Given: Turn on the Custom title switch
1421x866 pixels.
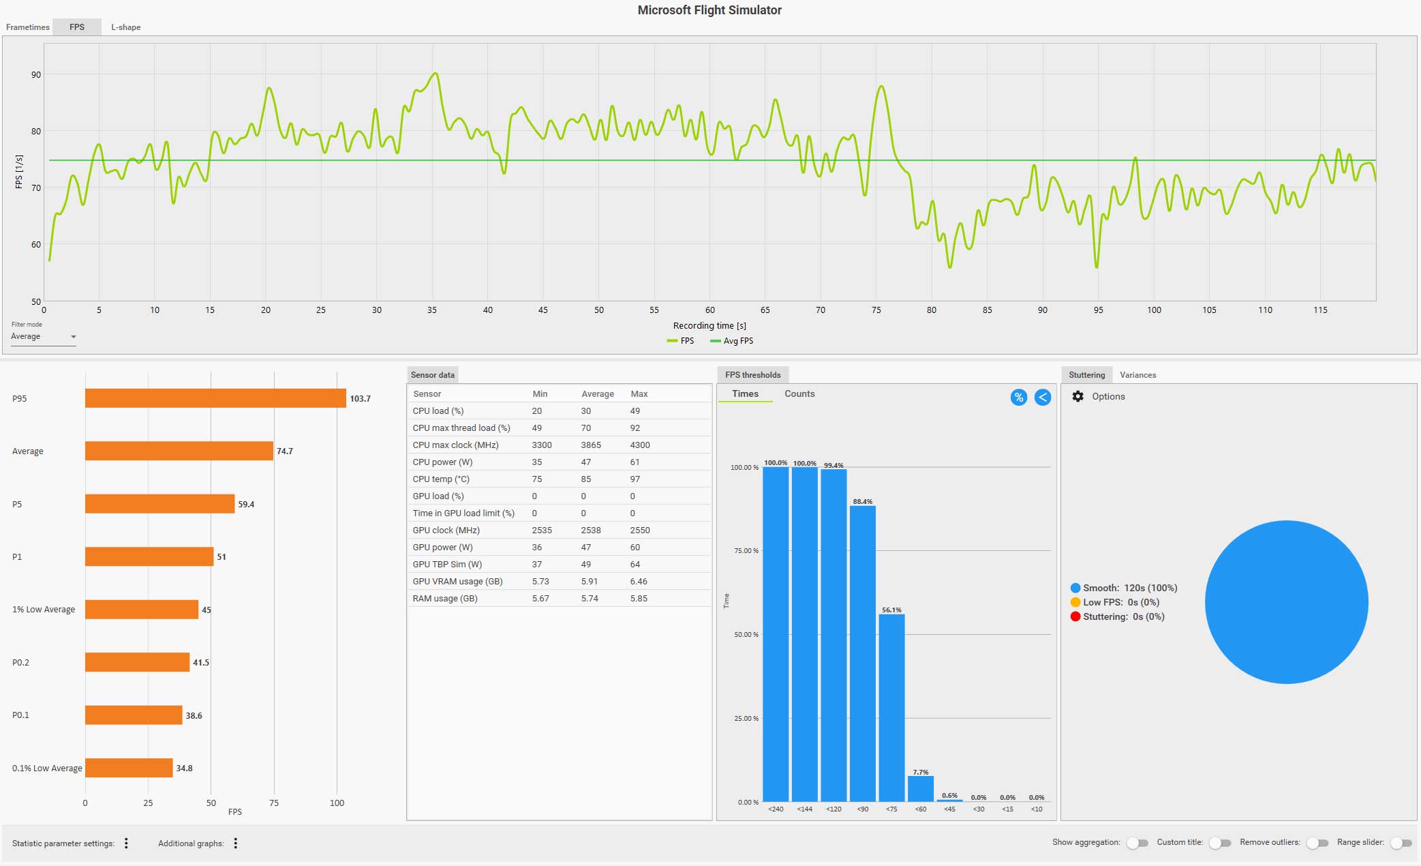Looking at the screenshot, I should tap(1219, 843).
